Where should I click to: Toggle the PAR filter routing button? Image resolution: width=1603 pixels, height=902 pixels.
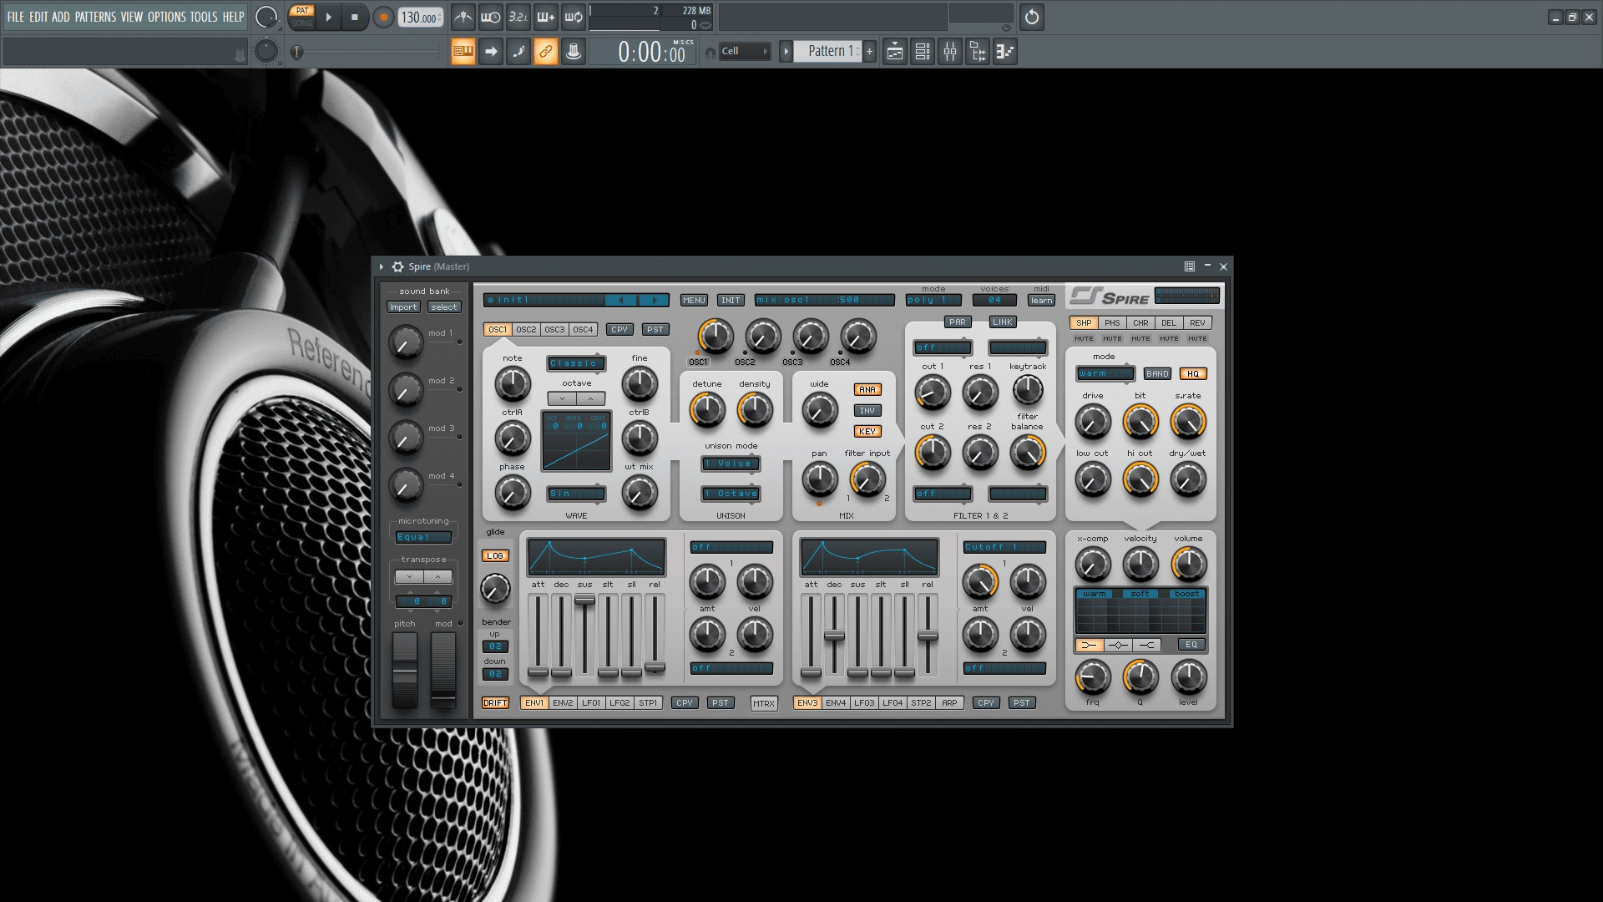click(x=958, y=322)
